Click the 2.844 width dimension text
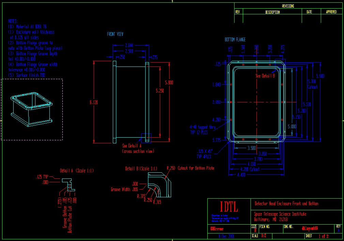 [x=129, y=45]
